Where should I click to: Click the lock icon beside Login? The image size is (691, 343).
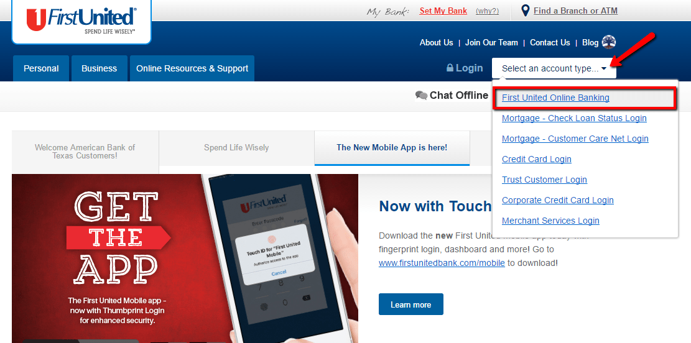450,68
